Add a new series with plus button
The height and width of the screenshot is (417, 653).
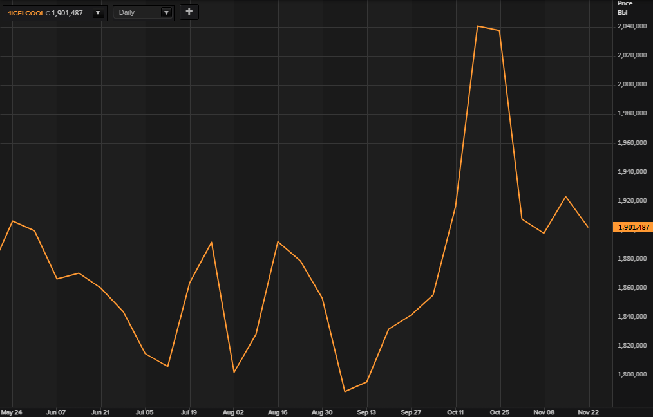pyautogui.click(x=189, y=12)
